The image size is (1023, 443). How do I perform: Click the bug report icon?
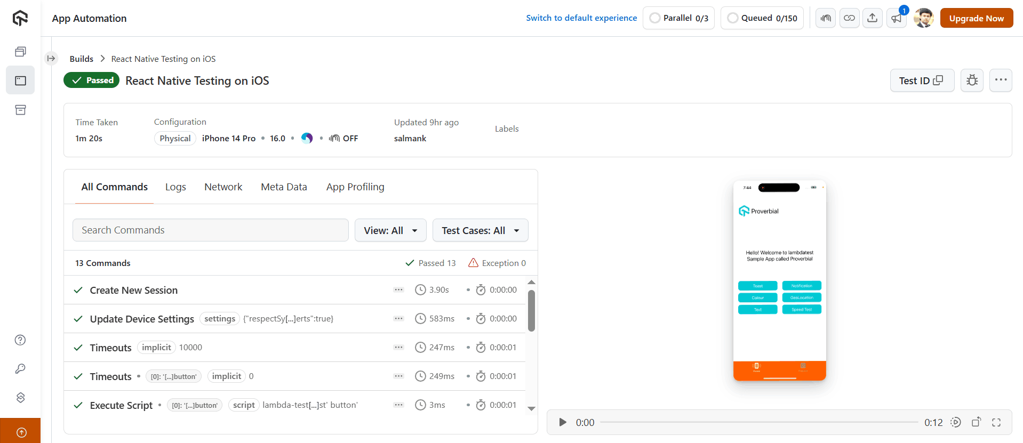(x=972, y=80)
